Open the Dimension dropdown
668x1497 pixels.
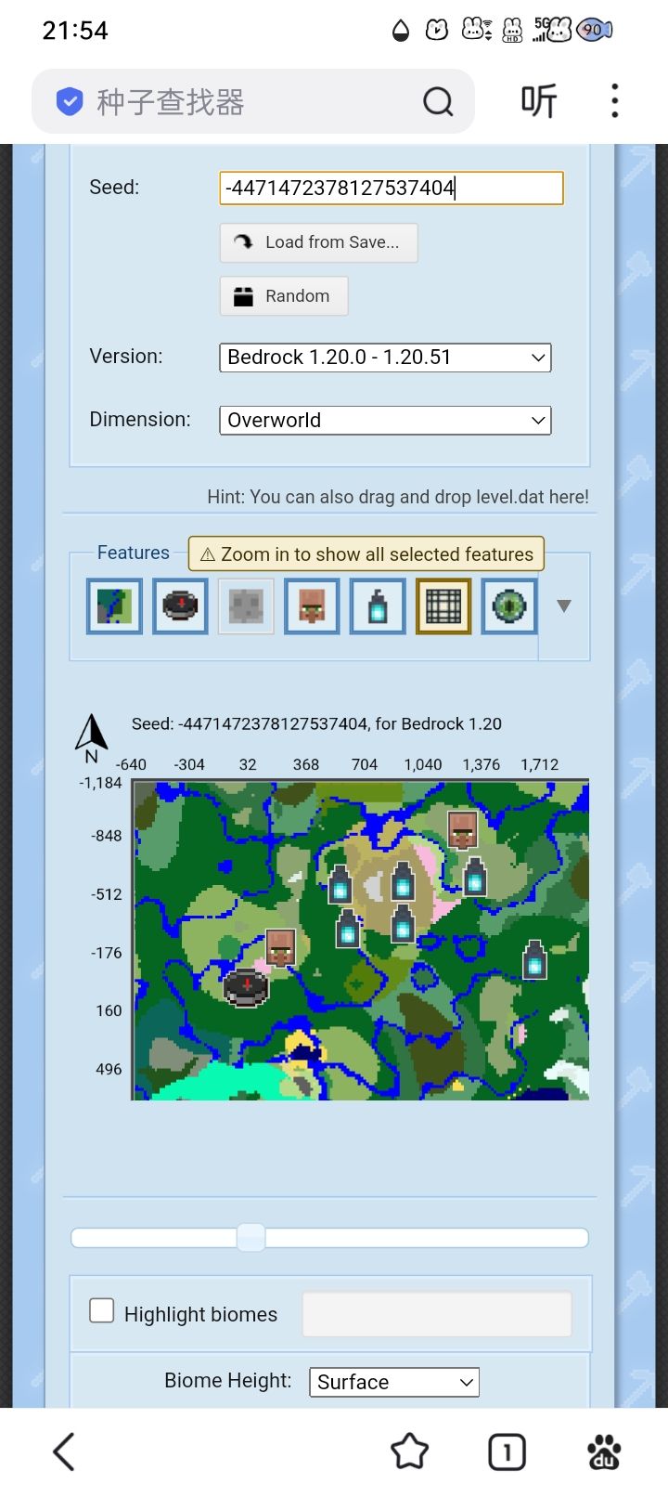click(x=385, y=420)
